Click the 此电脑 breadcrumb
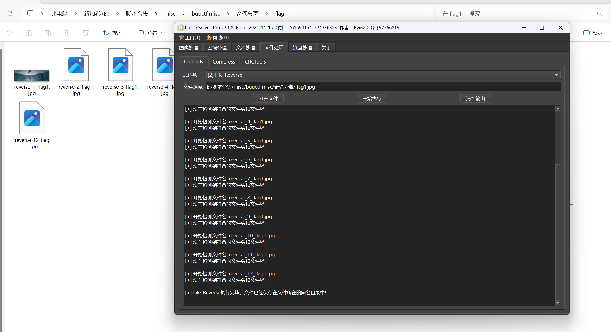This screenshot has height=332, width=611. point(60,14)
